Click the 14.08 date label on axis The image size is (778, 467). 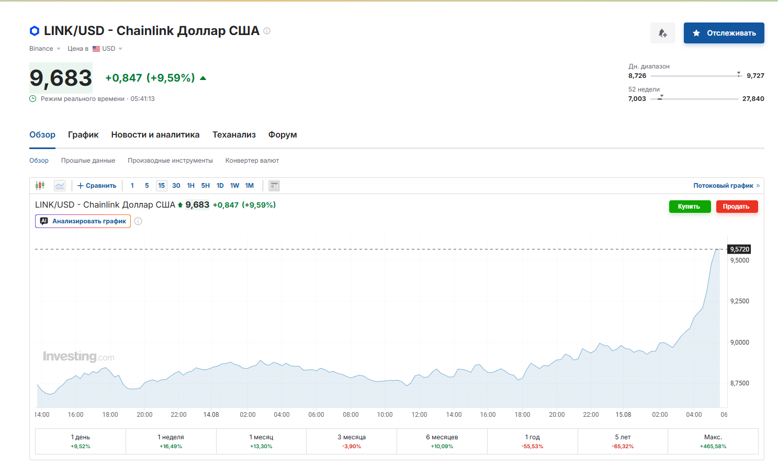point(211,415)
